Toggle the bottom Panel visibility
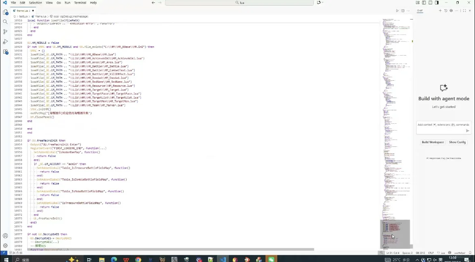475x262 pixels. (430, 3)
